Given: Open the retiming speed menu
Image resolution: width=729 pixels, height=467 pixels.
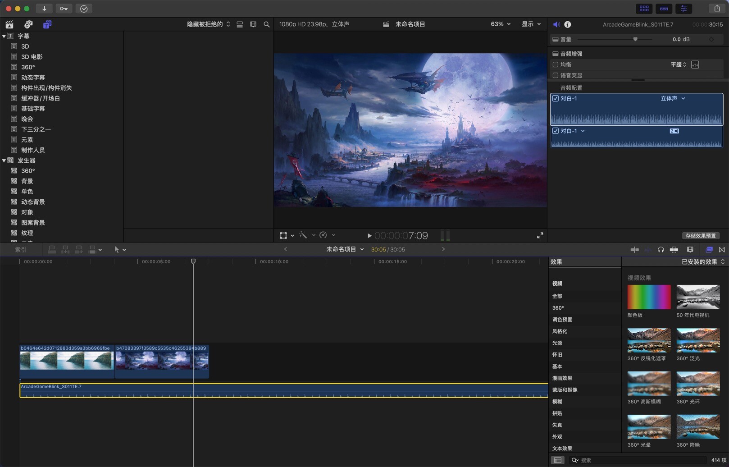Looking at the screenshot, I should tap(327, 235).
